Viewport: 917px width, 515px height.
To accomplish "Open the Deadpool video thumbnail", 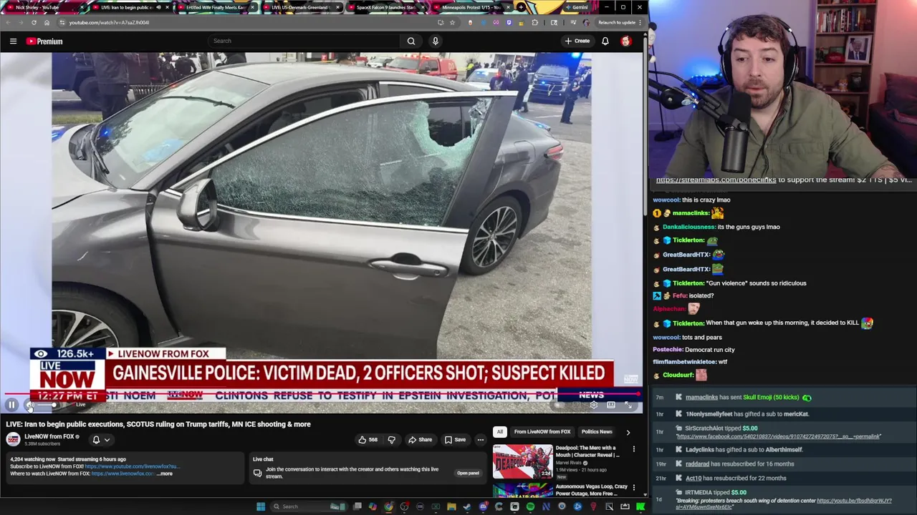I will click(x=522, y=461).
